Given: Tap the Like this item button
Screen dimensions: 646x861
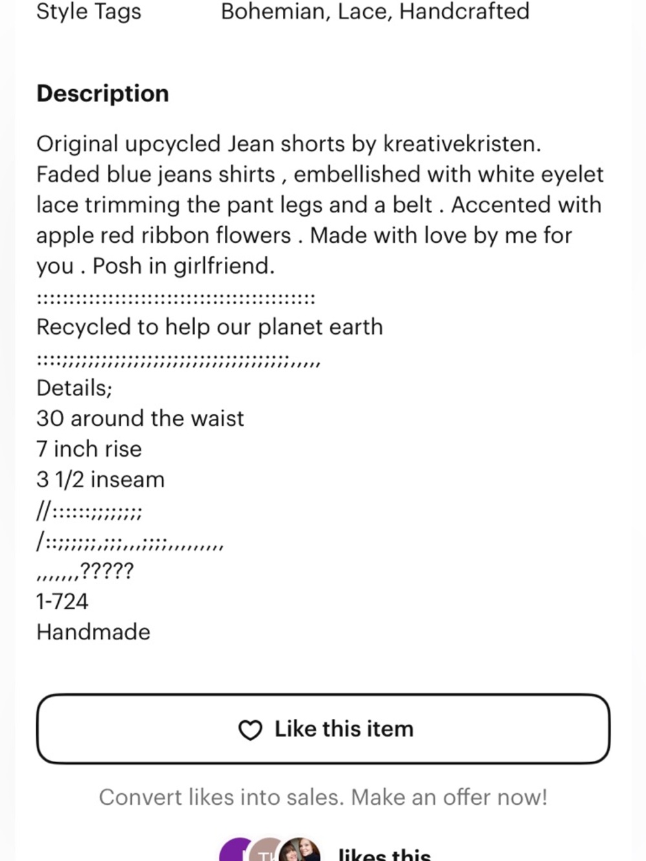Looking at the screenshot, I should (323, 729).
